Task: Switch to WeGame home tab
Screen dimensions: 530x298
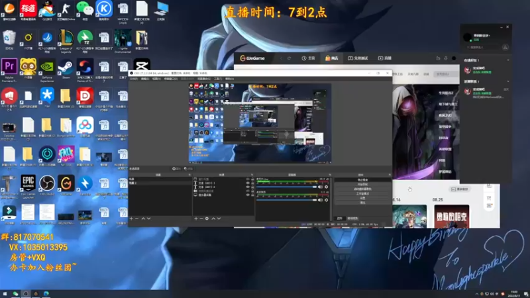Action: 308,58
